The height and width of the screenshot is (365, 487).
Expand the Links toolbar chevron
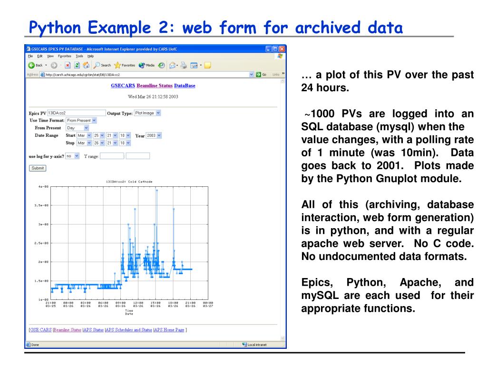(x=283, y=74)
